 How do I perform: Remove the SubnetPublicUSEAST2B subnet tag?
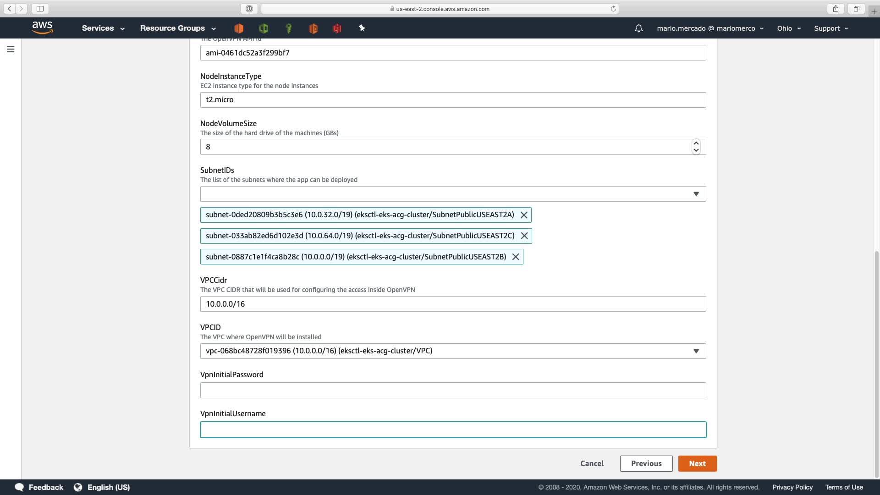tap(516, 257)
